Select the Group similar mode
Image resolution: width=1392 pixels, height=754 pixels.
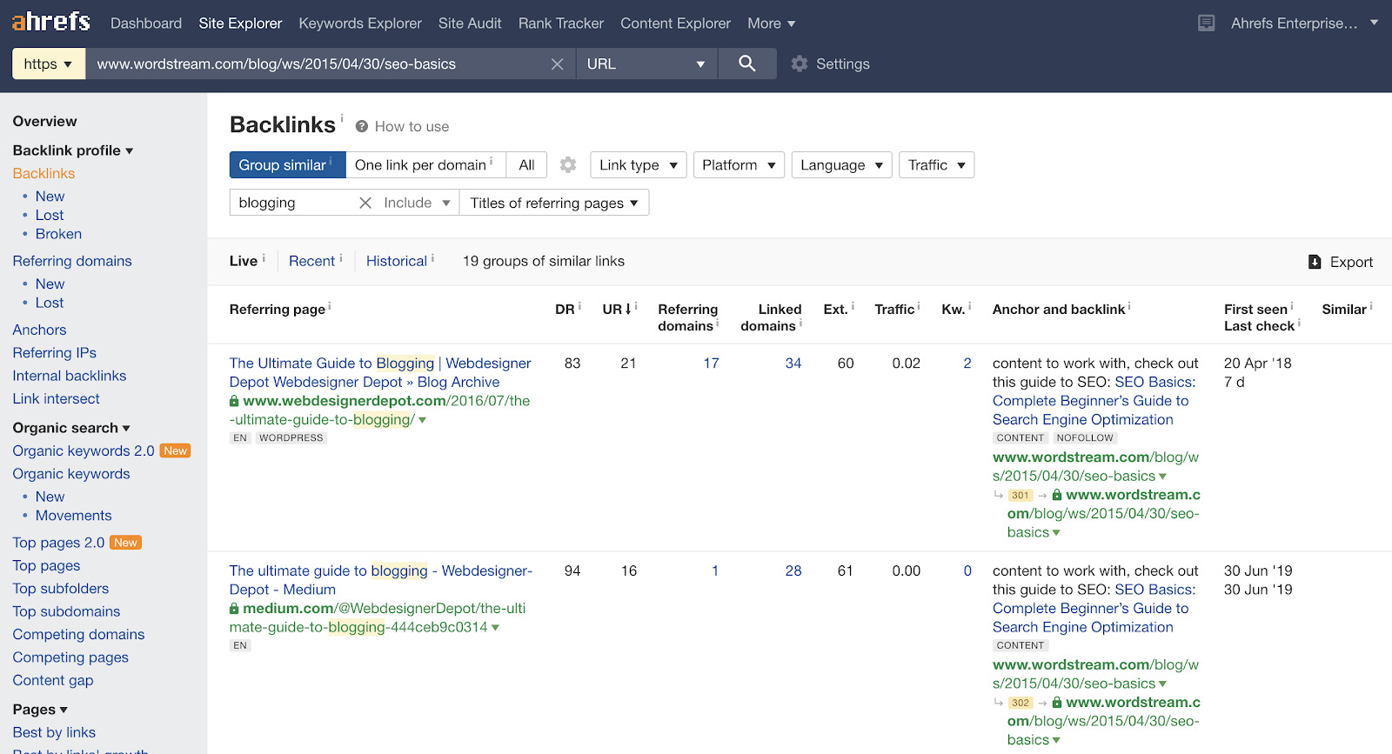click(286, 165)
